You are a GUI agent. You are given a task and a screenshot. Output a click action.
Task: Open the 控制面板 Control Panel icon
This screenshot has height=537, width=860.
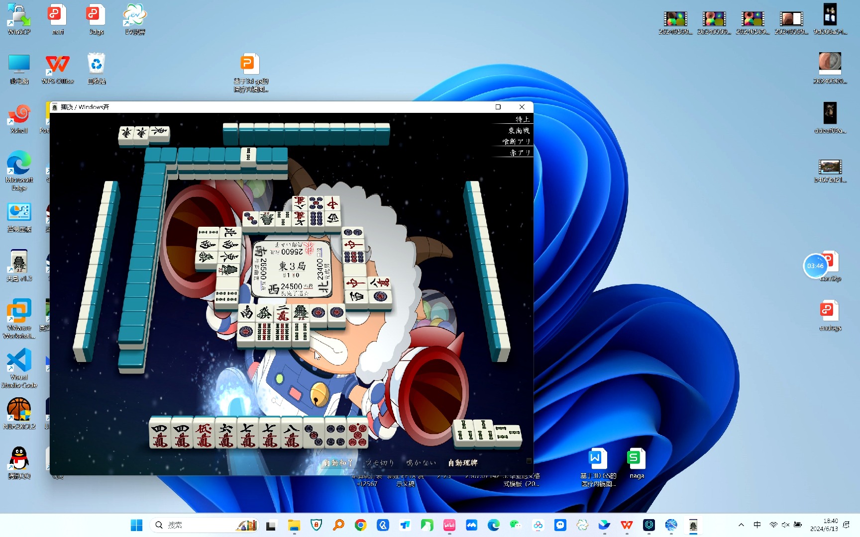coord(19,217)
